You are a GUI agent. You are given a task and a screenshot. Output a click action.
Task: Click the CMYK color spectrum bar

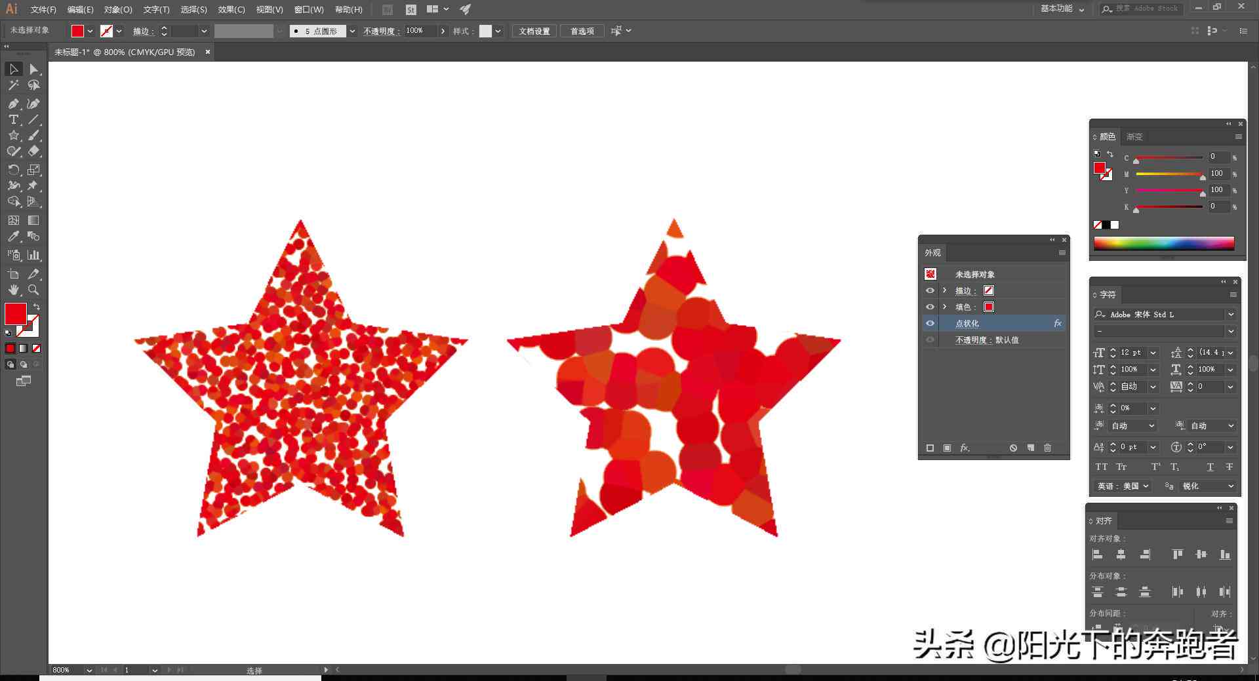coord(1164,243)
